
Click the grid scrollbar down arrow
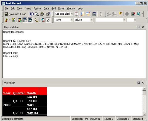(144, 114)
